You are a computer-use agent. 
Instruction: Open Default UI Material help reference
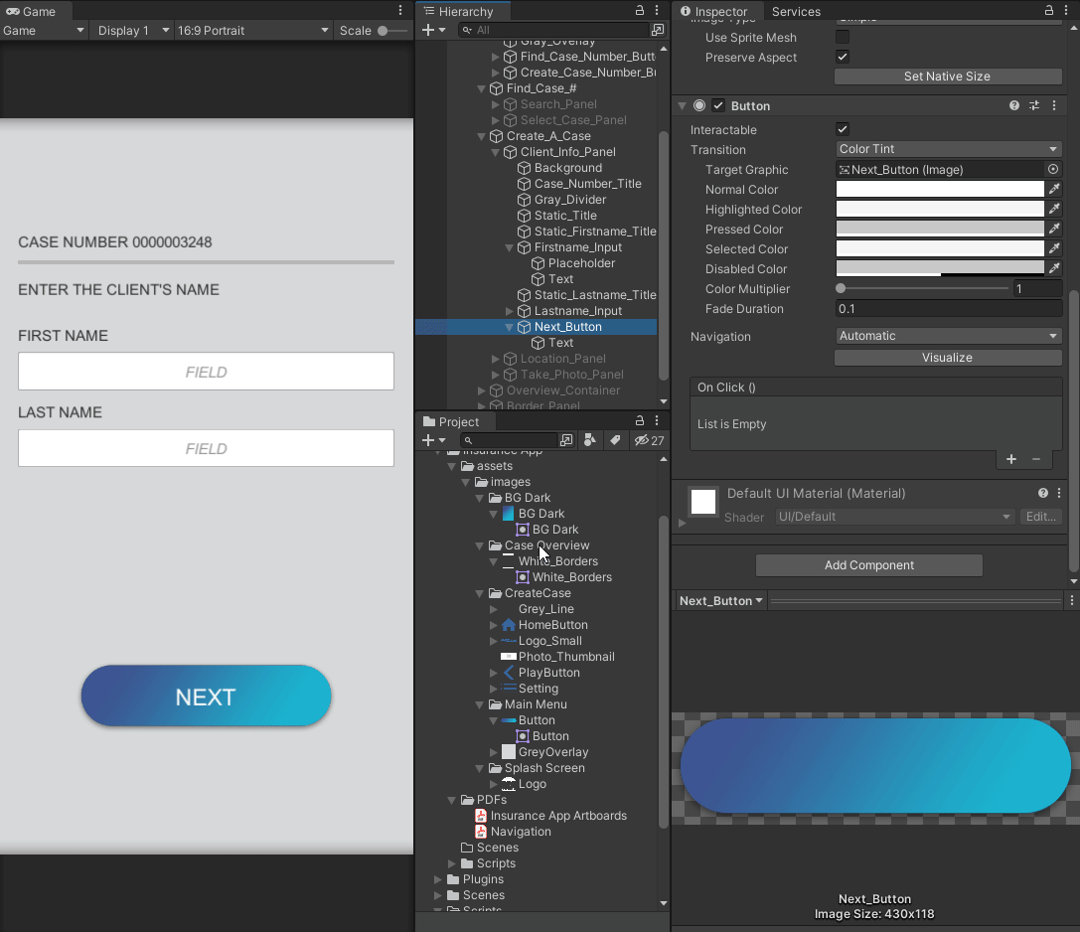1043,493
